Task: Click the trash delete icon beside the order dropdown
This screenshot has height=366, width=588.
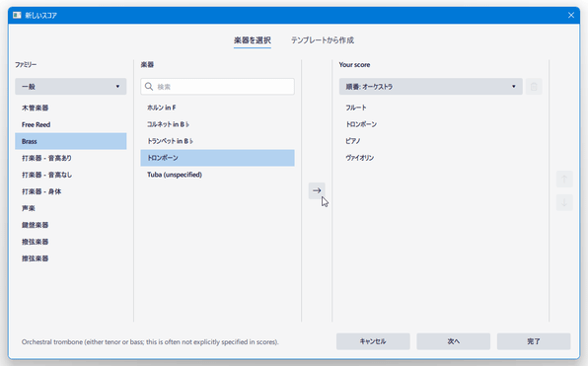Action: pos(534,87)
